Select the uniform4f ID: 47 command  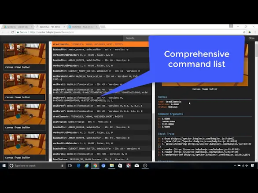(x=102, y=99)
